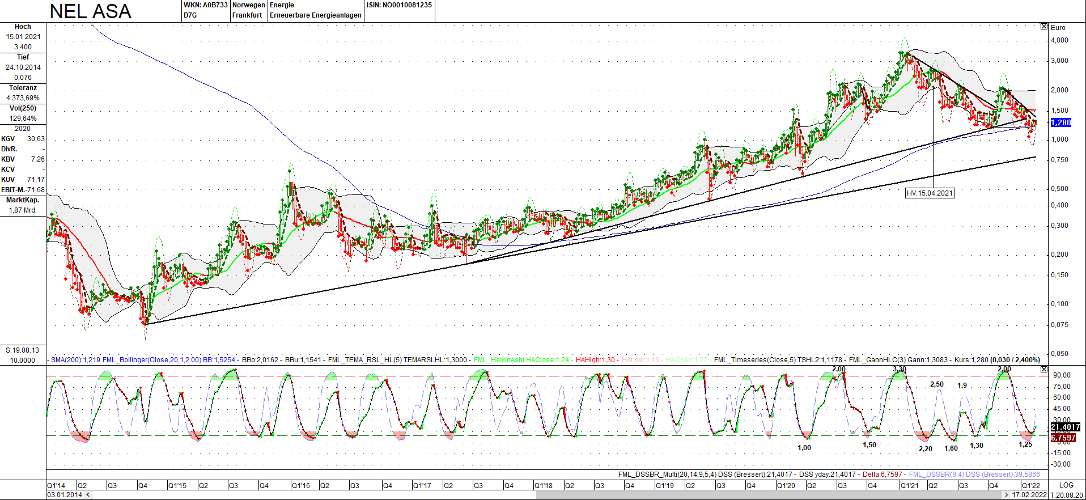Click the Erneuerbare Energieanlagen industry label
Image resolution: width=1086 pixels, height=500 pixels.
click(x=316, y=15)
